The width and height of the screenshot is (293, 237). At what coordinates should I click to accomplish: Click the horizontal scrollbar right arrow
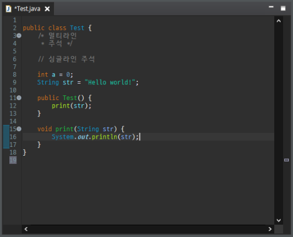270,229
